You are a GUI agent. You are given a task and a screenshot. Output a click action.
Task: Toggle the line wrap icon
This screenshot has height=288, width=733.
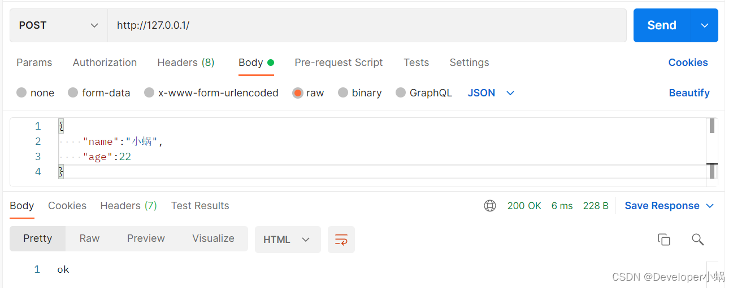(x=341, y=240)
